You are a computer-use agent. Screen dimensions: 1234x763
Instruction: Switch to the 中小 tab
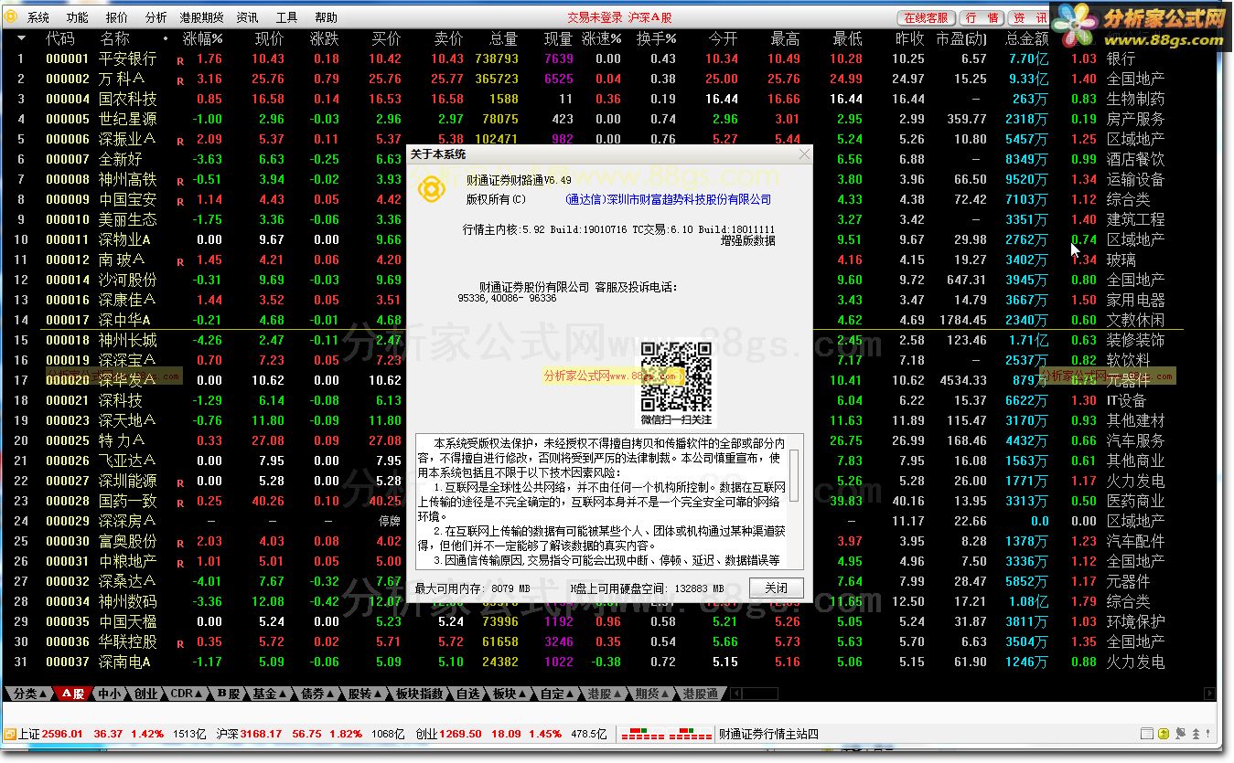click(112, 694)
